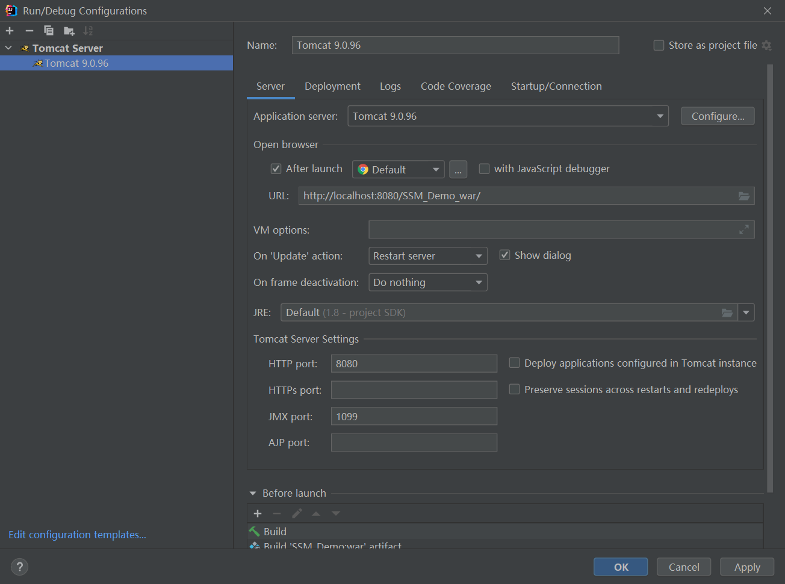The height and width of the screenshot is (584, 785).
Task: Create new configuration folder
Action: 69,31
